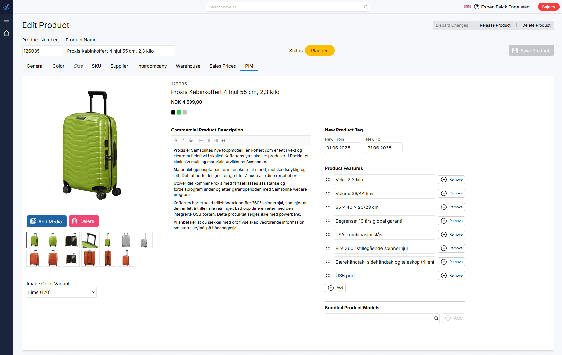The width and height of the screenshot is (562, 355).
Task: Click Discard Changes
Action: coord(452,25)
